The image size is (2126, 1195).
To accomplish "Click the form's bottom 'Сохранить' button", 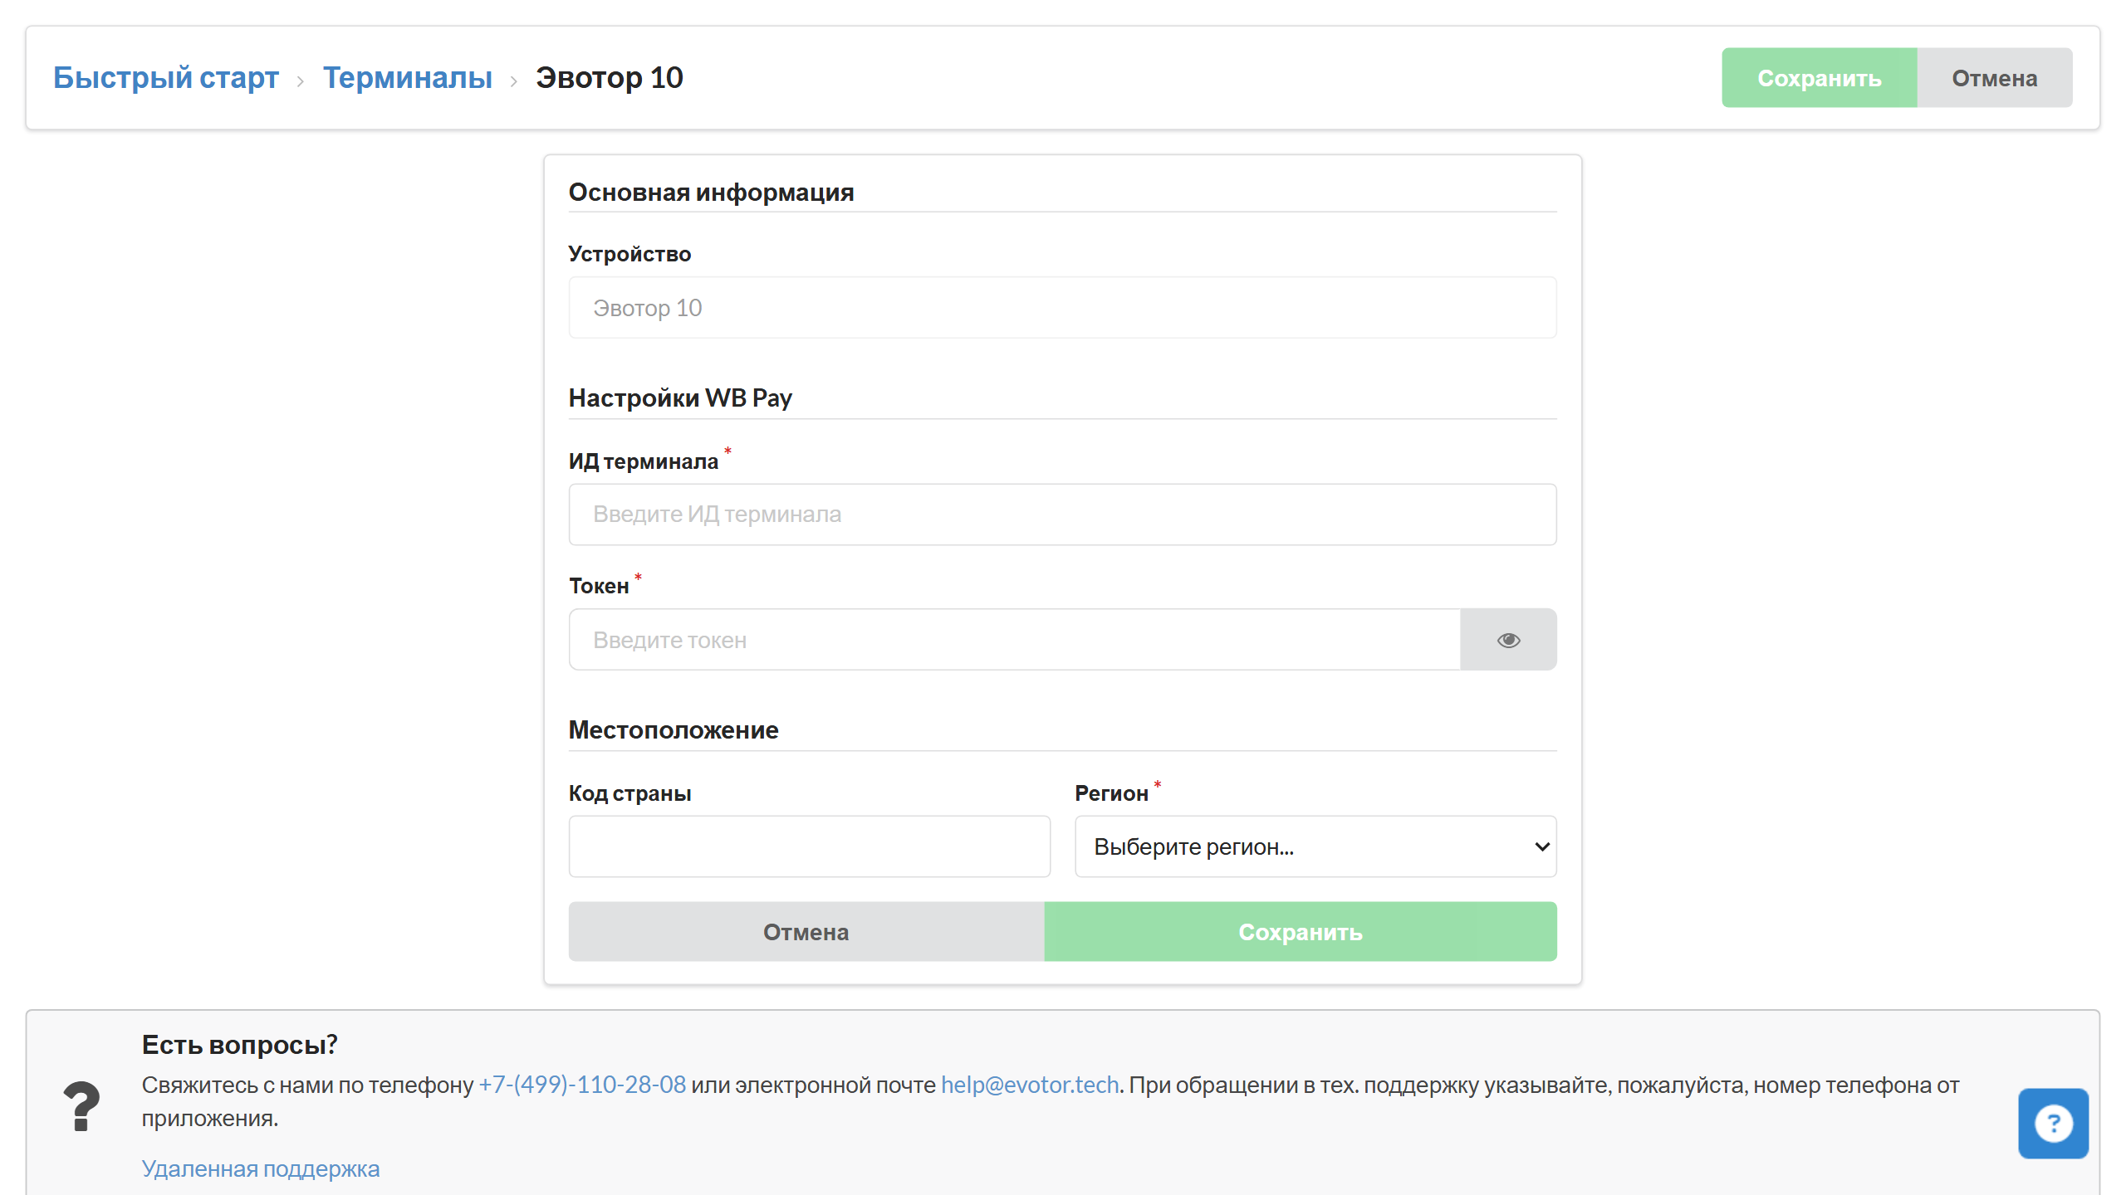I will click(x=1301, y=932).
